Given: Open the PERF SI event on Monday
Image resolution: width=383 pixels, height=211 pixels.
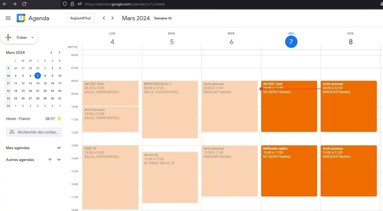Looking at the screenshot, I should (110, 177).
